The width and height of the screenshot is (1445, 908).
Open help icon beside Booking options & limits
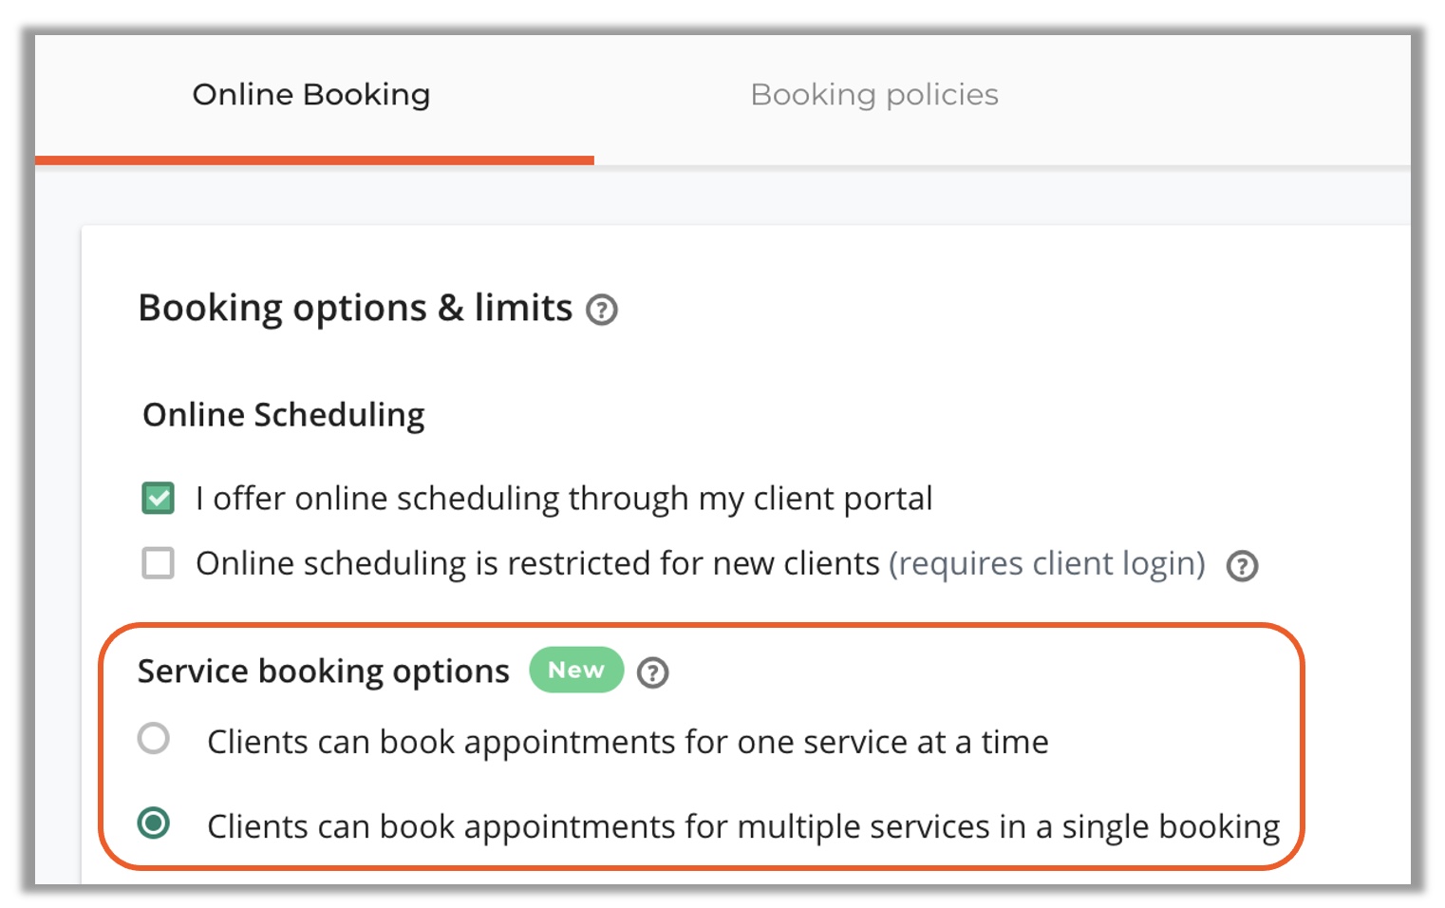pyautogui.click(x=602, y=310)
